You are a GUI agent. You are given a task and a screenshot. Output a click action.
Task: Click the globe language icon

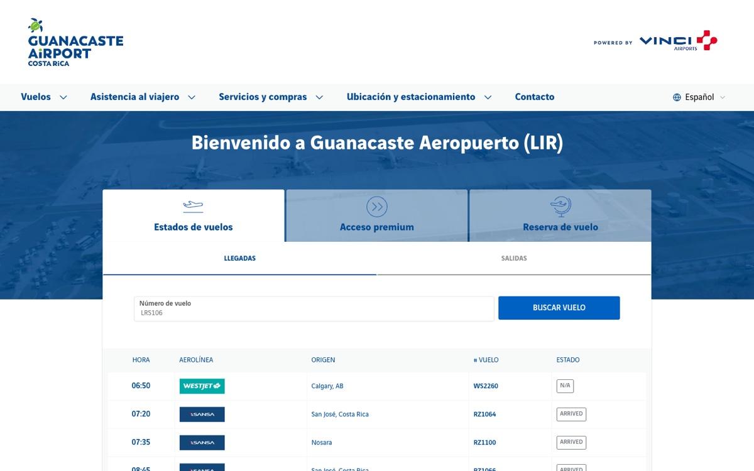pos(677,97)
